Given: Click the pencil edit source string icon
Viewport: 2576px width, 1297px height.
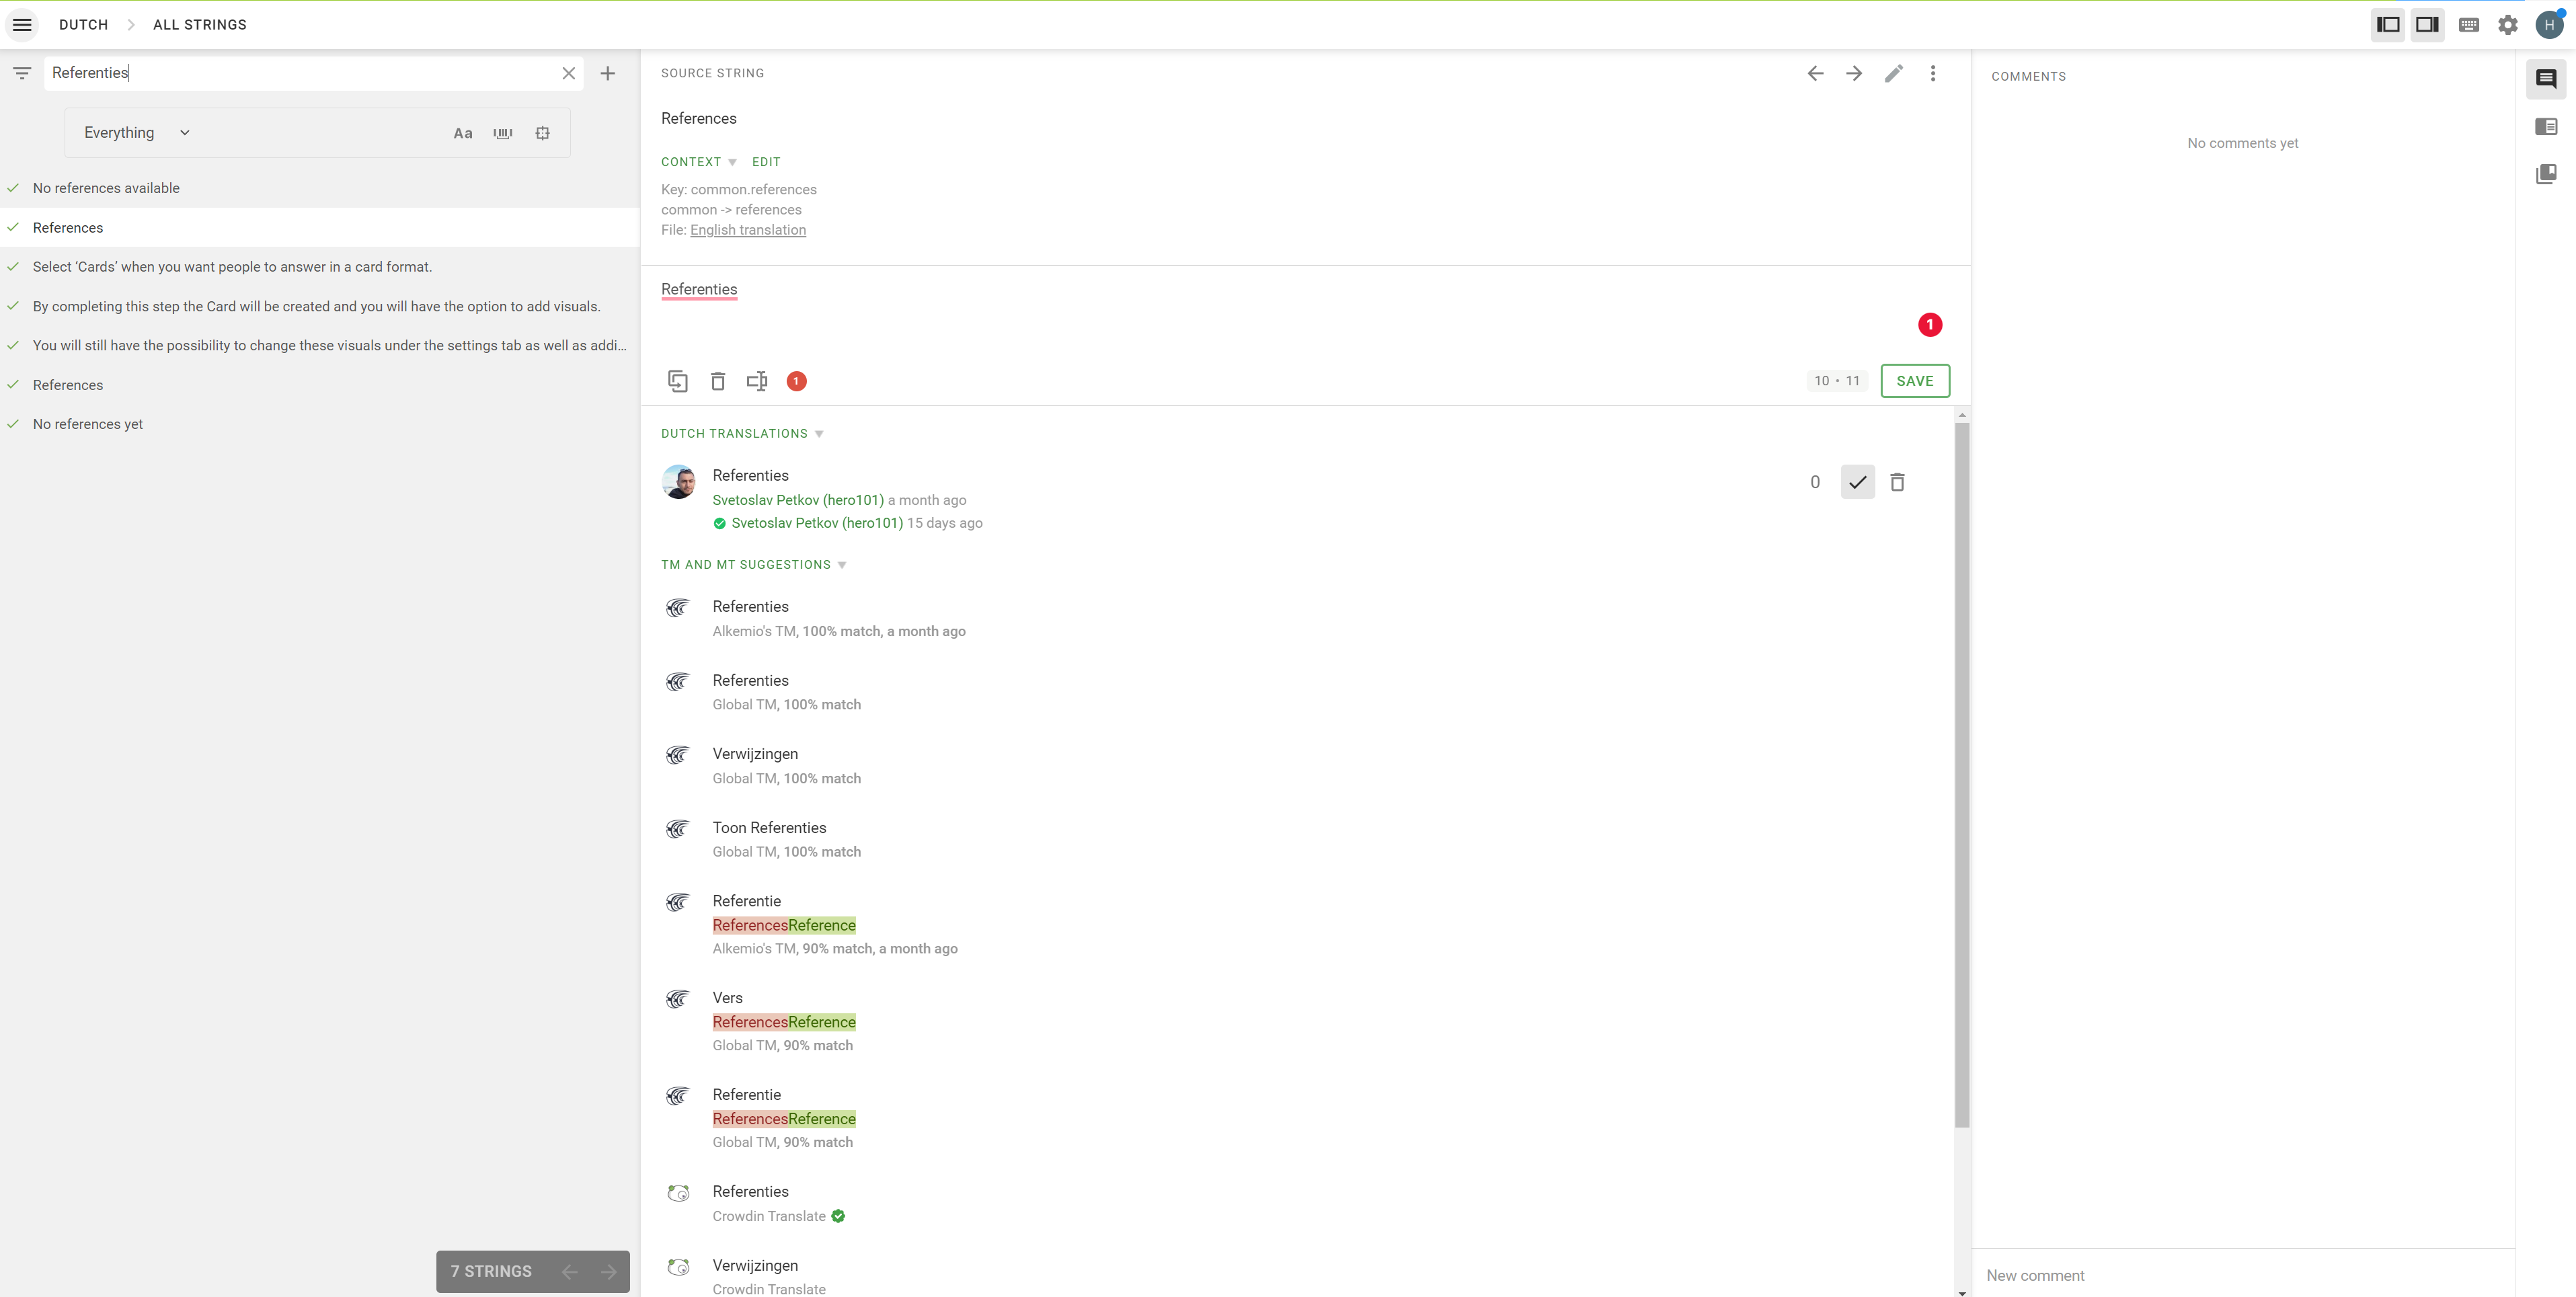Looking at the screenshot, I should (1893, 73).
